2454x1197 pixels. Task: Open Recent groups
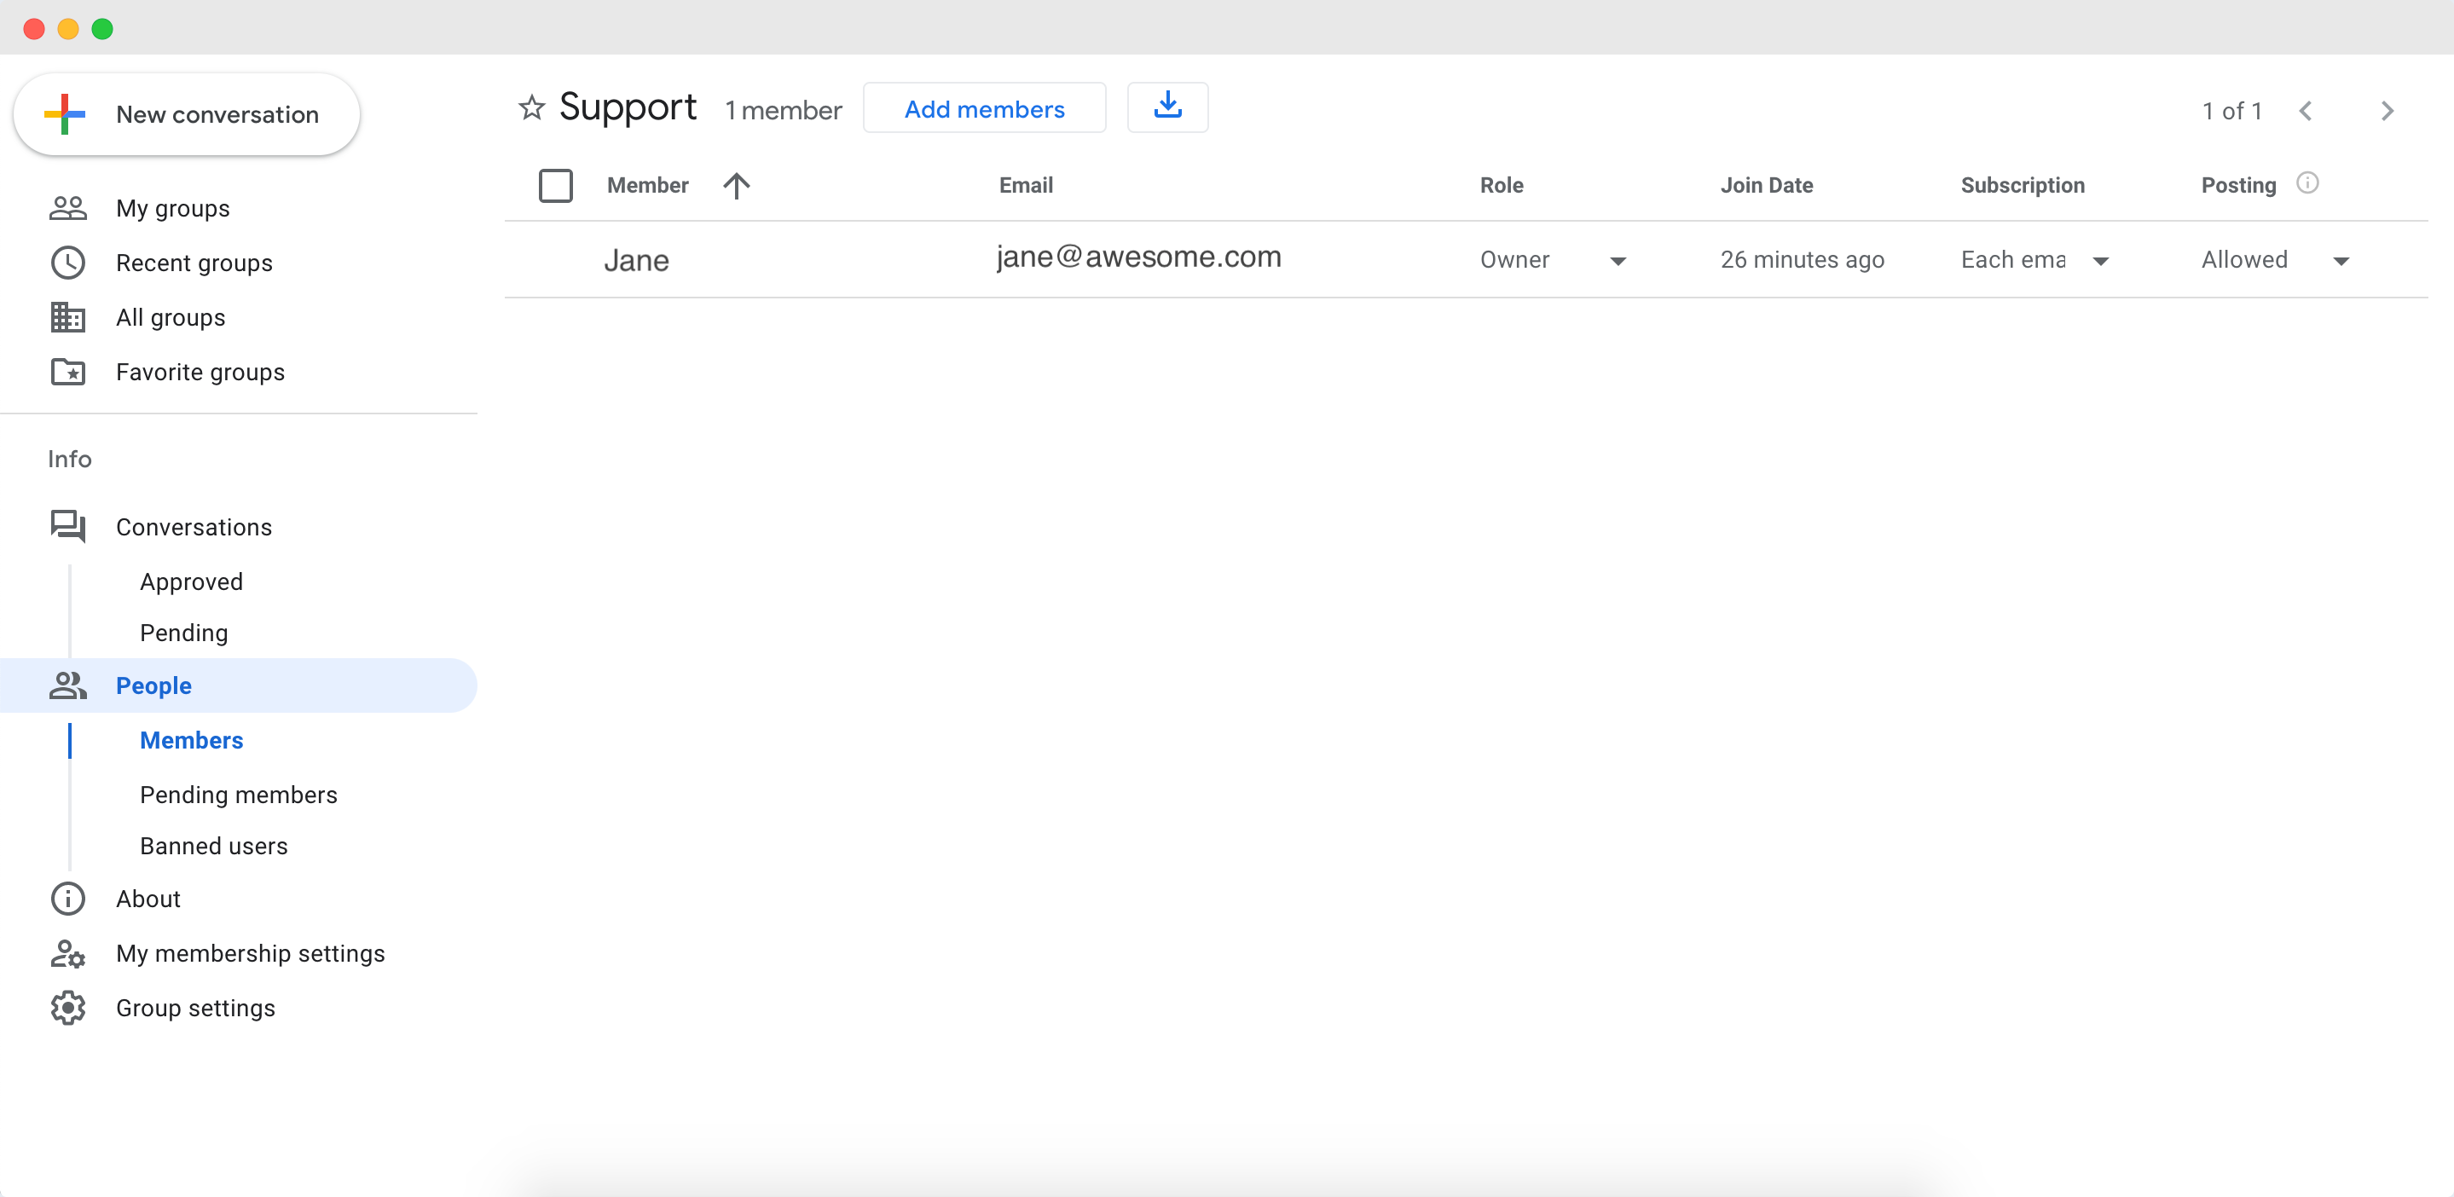tap(194, 263)
